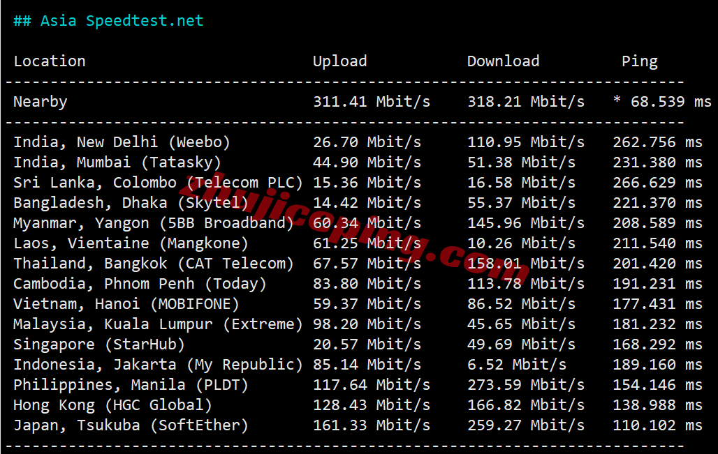Click "Myanmar, Yangon (5BB Broadband)" row

point(154,223)
